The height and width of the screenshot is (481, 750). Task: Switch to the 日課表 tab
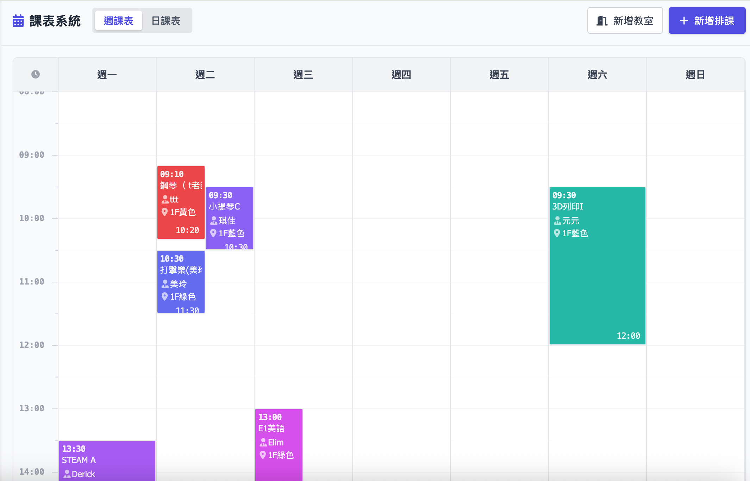pos(166,21)
